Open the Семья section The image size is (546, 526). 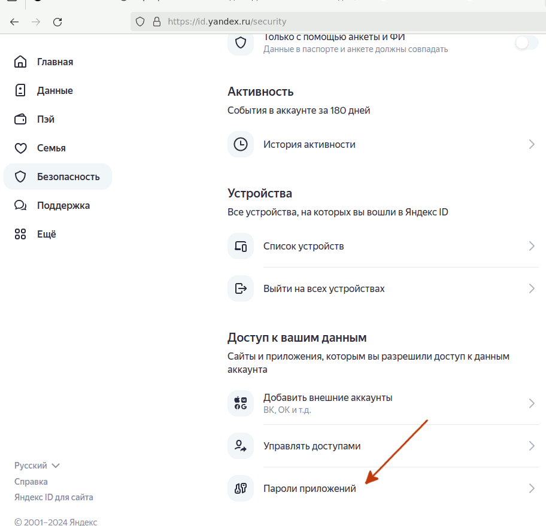pyautogui.click(x=51, y=148)
